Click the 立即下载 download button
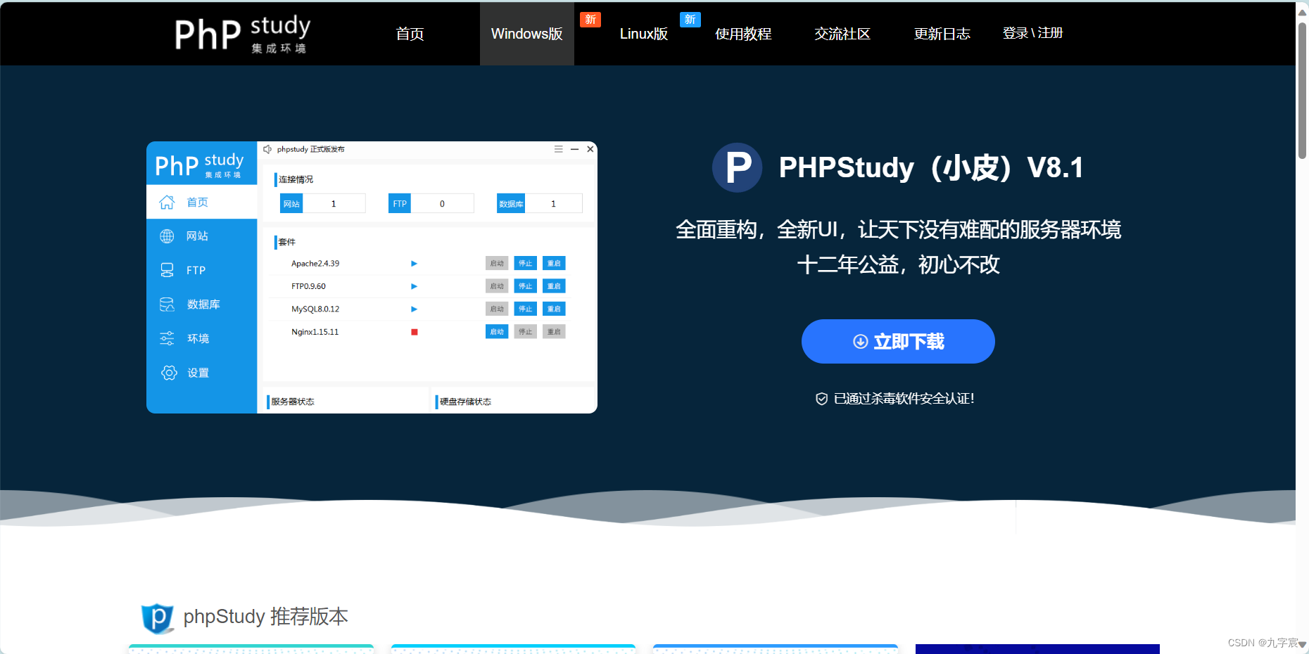Viewport: 1309px width, 654px height. pos(898,341)
